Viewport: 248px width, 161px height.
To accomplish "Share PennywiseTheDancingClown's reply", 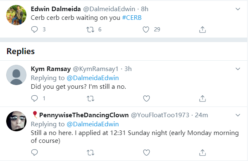I will [203, 153].
